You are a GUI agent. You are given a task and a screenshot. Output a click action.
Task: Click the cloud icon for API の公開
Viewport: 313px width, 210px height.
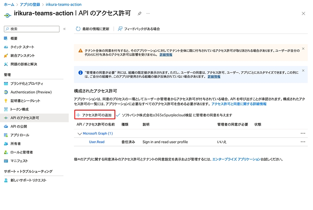coord(6,126)
